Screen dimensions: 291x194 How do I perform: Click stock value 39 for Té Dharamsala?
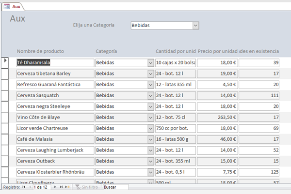pyautogui.click(x=259, y=63)
